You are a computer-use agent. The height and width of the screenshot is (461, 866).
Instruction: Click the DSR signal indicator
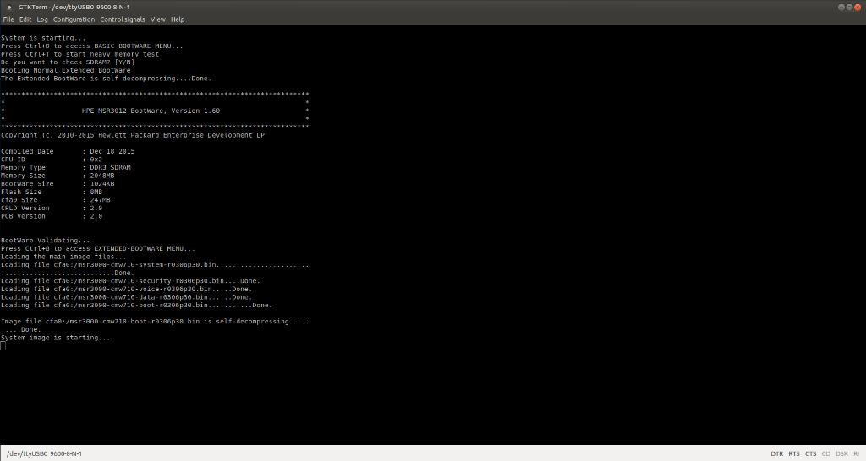click(841, 453)
